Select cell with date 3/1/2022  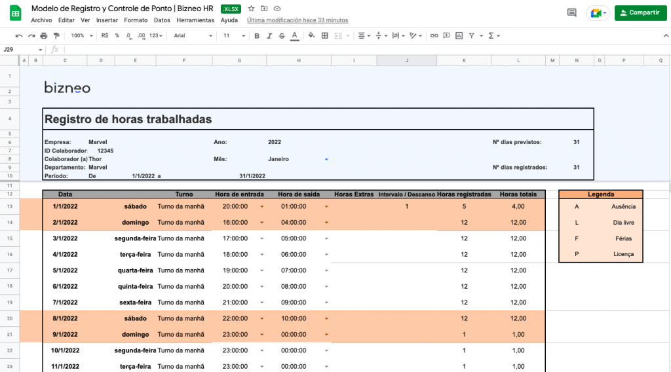[65, 238]
